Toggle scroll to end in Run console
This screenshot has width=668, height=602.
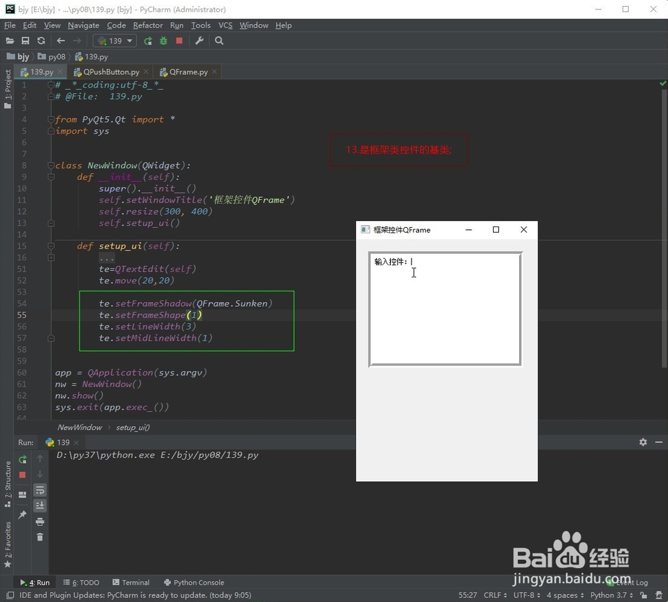pyautogui.click(x=39, y=505)
